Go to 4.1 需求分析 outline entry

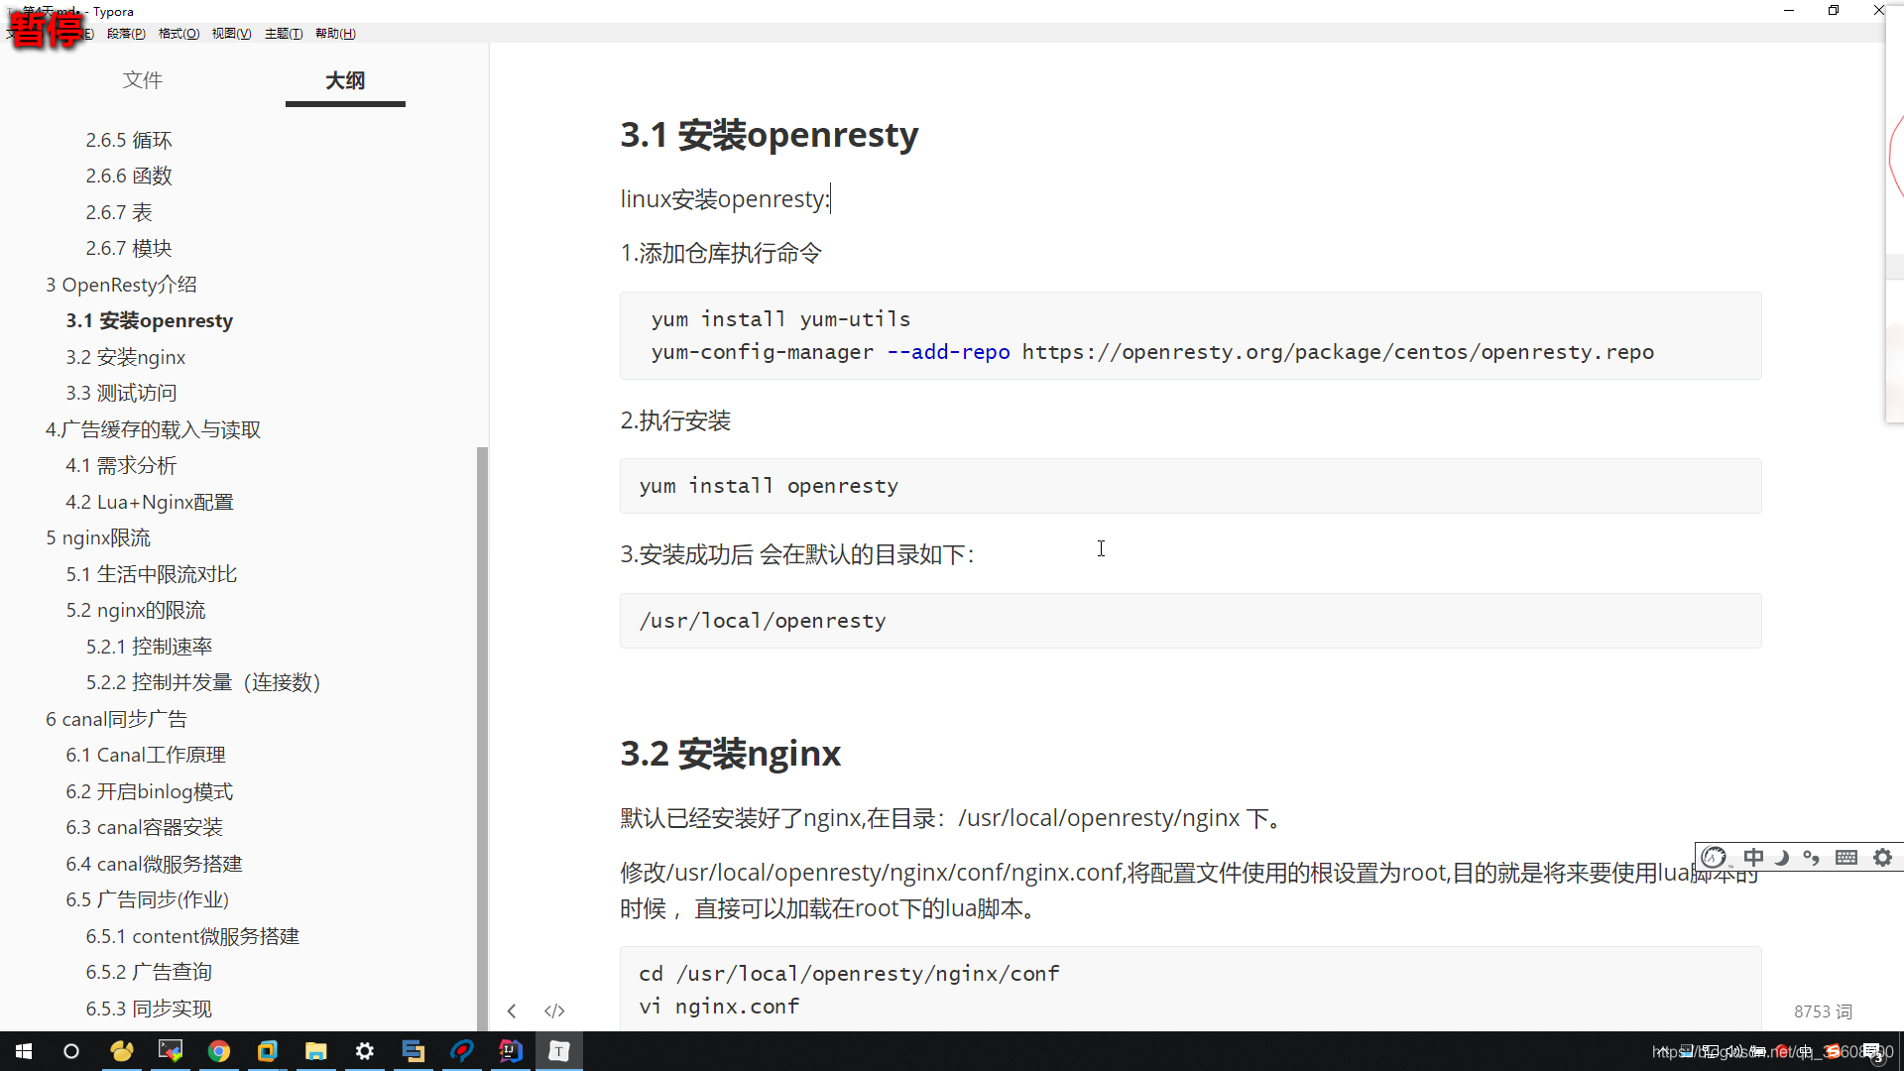pos(121,465)
